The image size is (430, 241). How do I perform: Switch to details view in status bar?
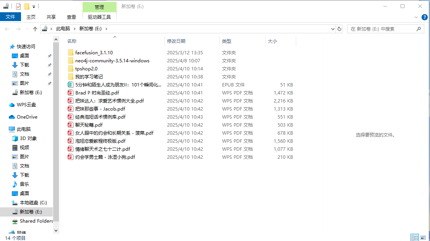[x=414, y=238]
